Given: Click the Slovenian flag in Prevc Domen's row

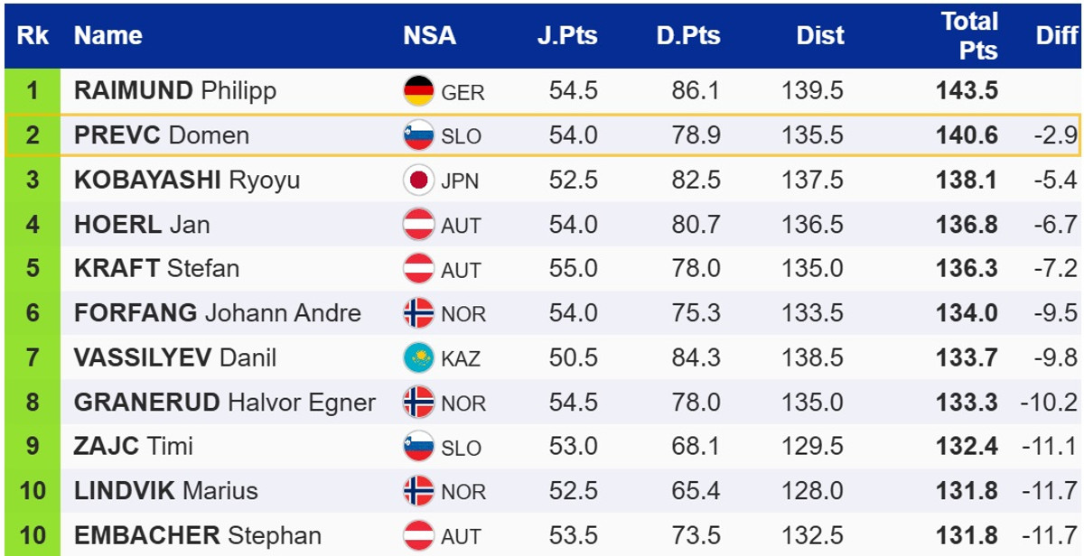Looking at the screenshot, I should click(x=419, y=135).
